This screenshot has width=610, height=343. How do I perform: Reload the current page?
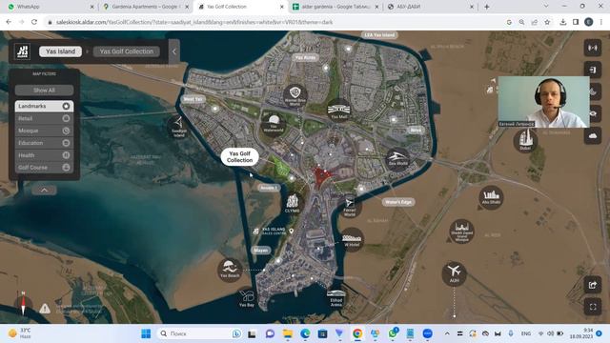click(34, 22)
